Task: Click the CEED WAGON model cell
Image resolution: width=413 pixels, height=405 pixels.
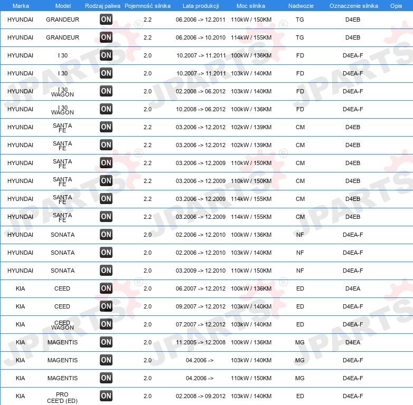Action: [x=62, y=325]
